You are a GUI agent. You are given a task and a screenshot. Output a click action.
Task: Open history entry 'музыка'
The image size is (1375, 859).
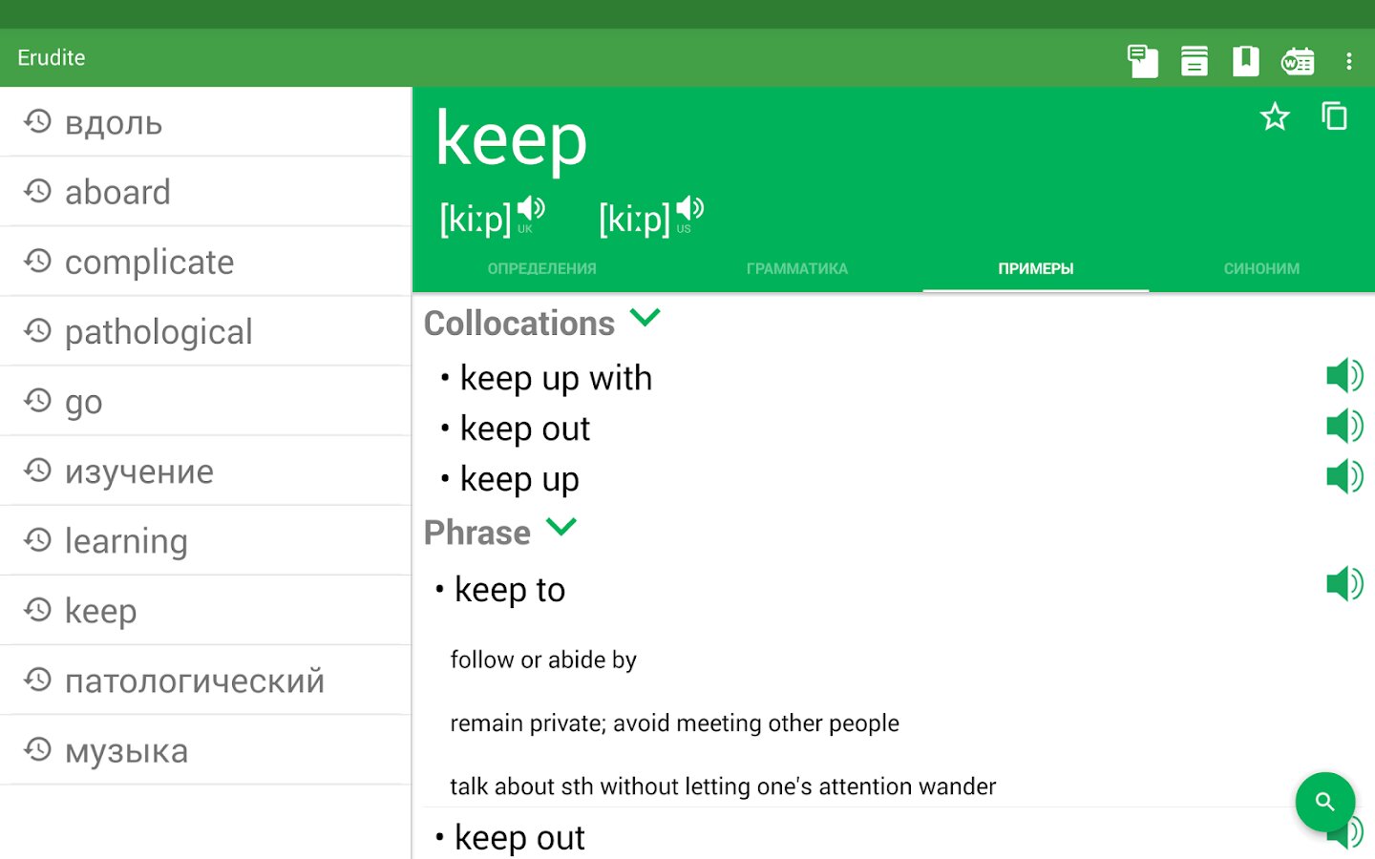pos(205,750)
